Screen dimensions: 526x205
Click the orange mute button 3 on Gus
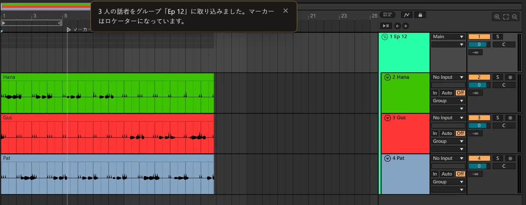pyautogui.click(x=479, y=118)
